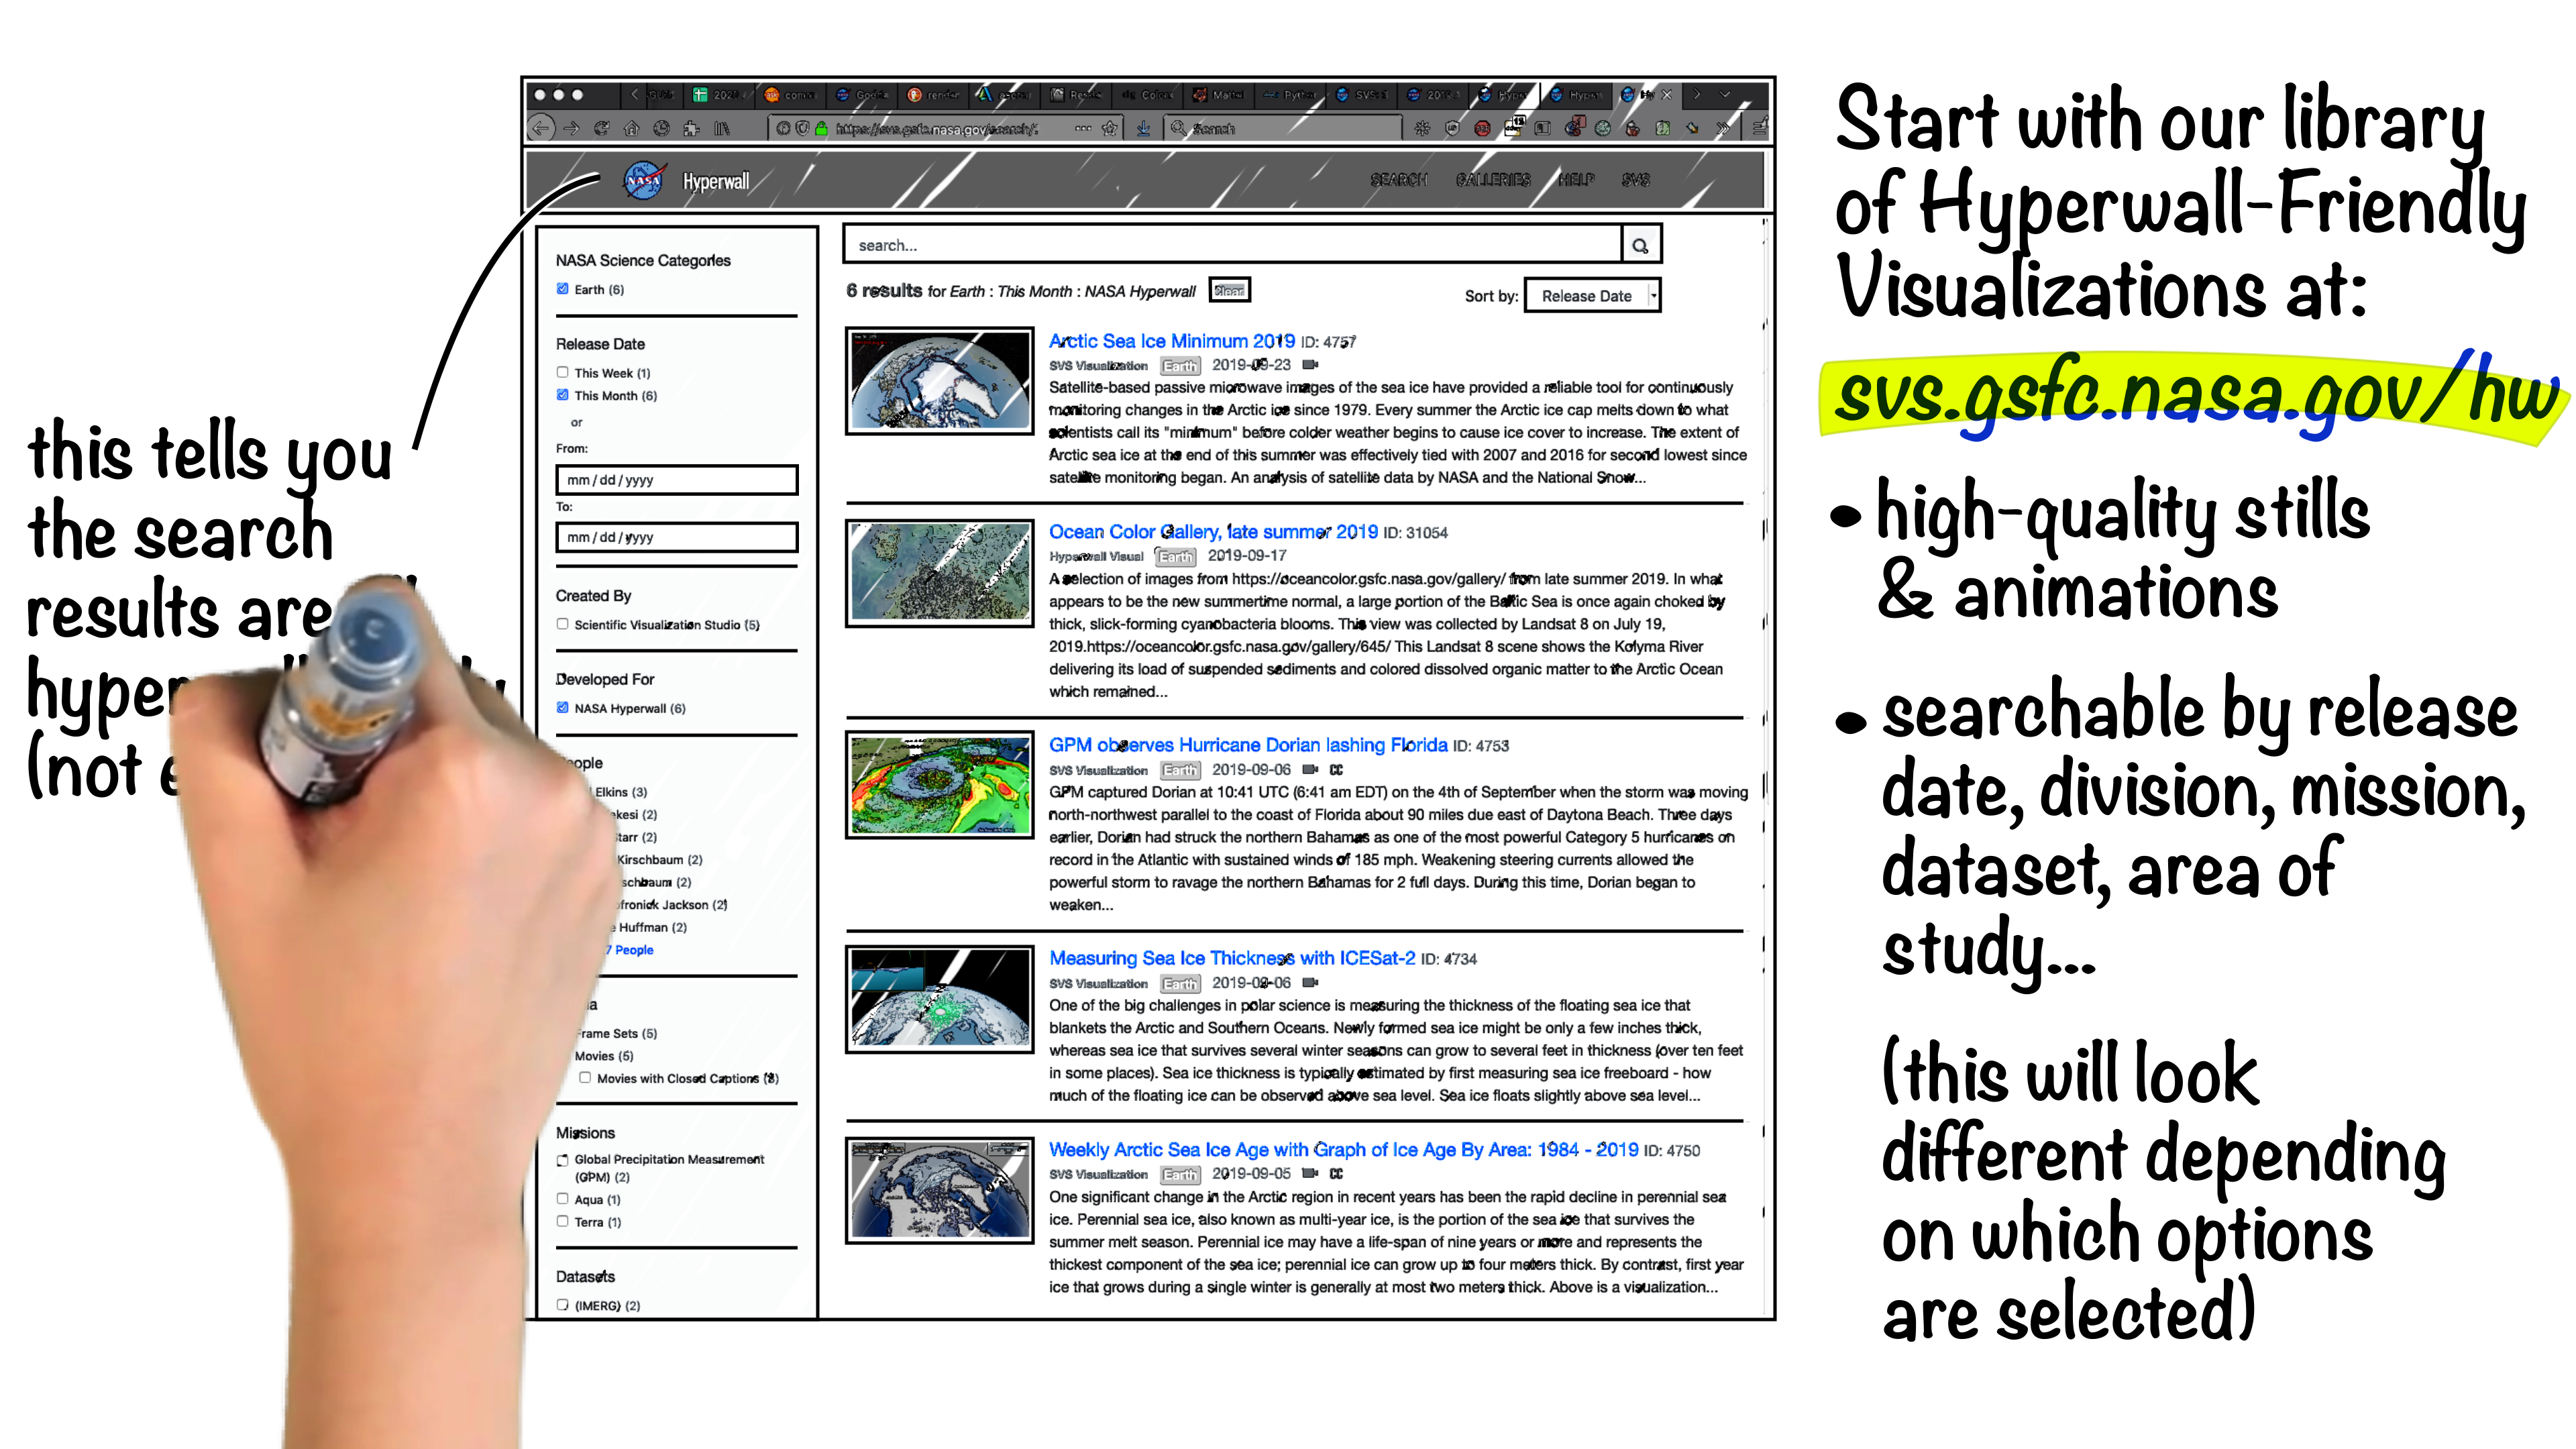Switch to the 'Colors' browser tab
This screenshot has height=1449, width=2576.
point(1147,95)
